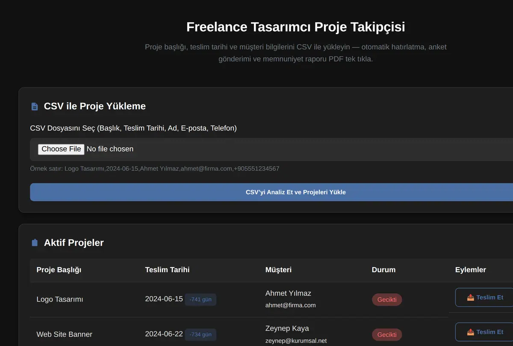Screen dimensions: 513x346
Task: Click the date 2024-06-22
Action: tap(164, 334)
